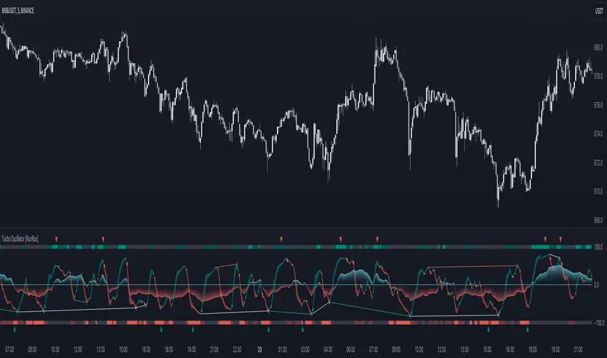Click the oscillator 100.0 scale label
This screenshot has width=607, height=358.
(x=598, y=247)
